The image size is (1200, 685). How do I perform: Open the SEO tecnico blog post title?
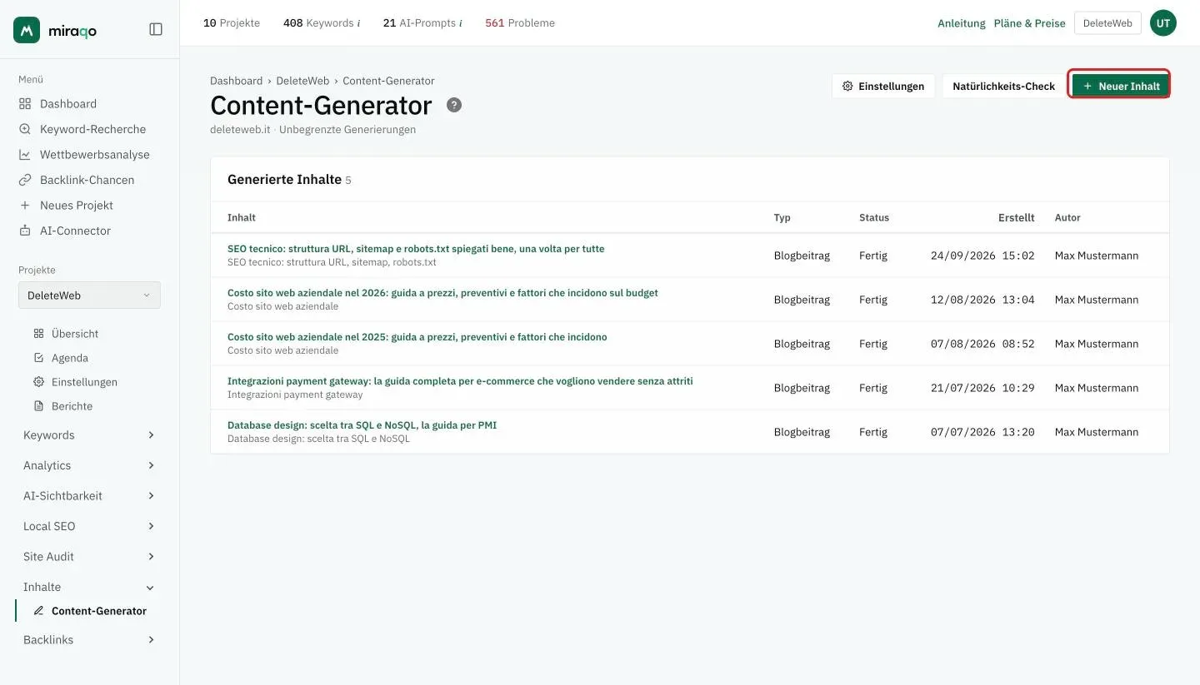(x=416, y=249)
